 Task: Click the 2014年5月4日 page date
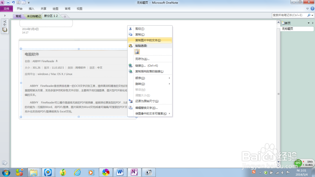pyautogui.click(x=30, y=29)
